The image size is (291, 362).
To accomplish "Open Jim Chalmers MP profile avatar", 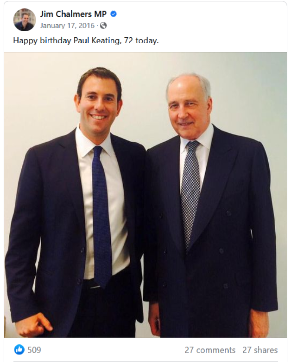I will point(25,20).
